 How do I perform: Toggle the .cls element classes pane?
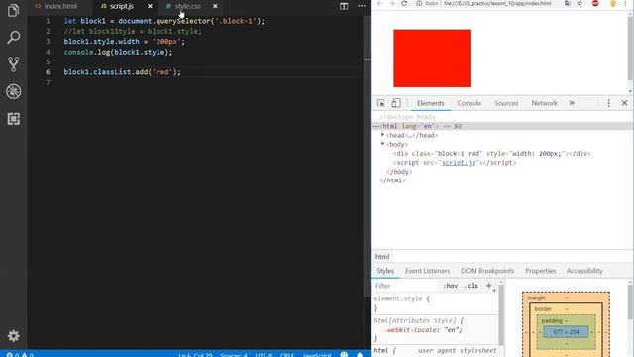coord(471,286)
